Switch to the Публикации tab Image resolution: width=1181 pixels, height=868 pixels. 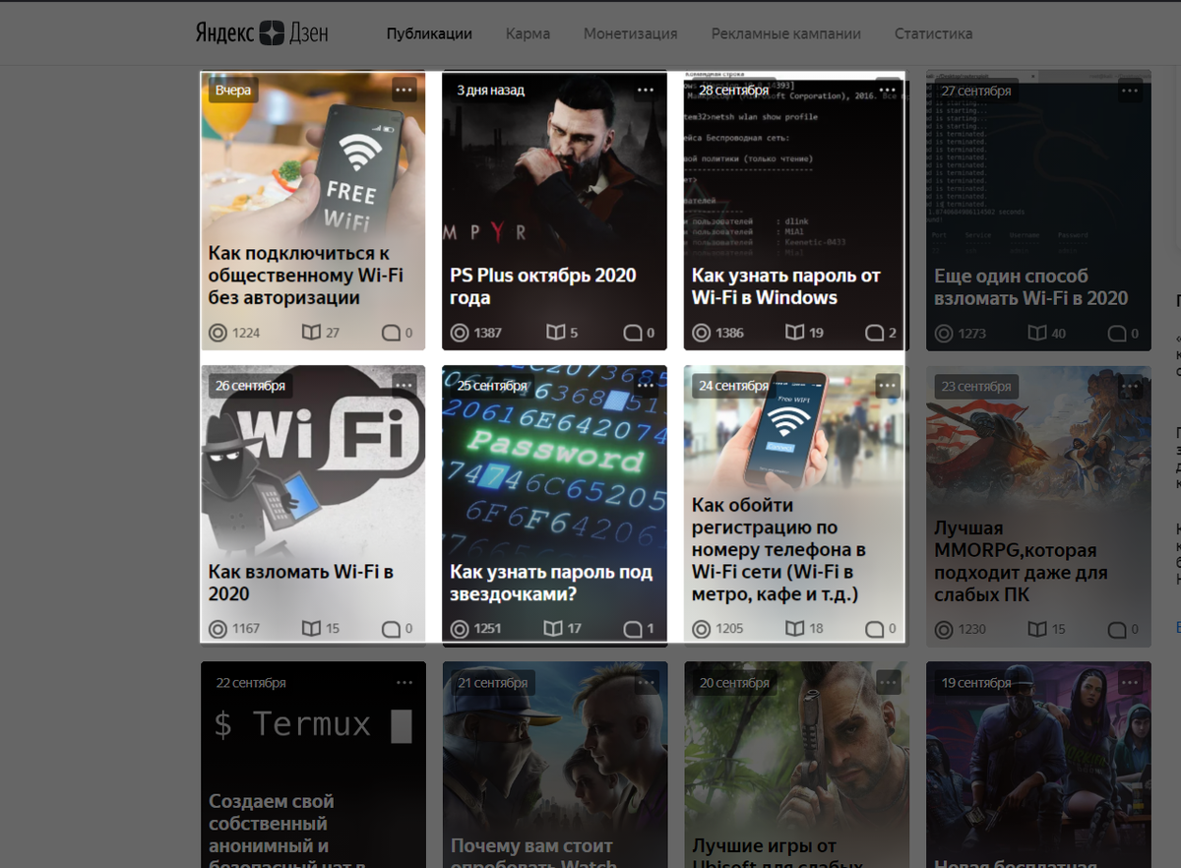429,33
